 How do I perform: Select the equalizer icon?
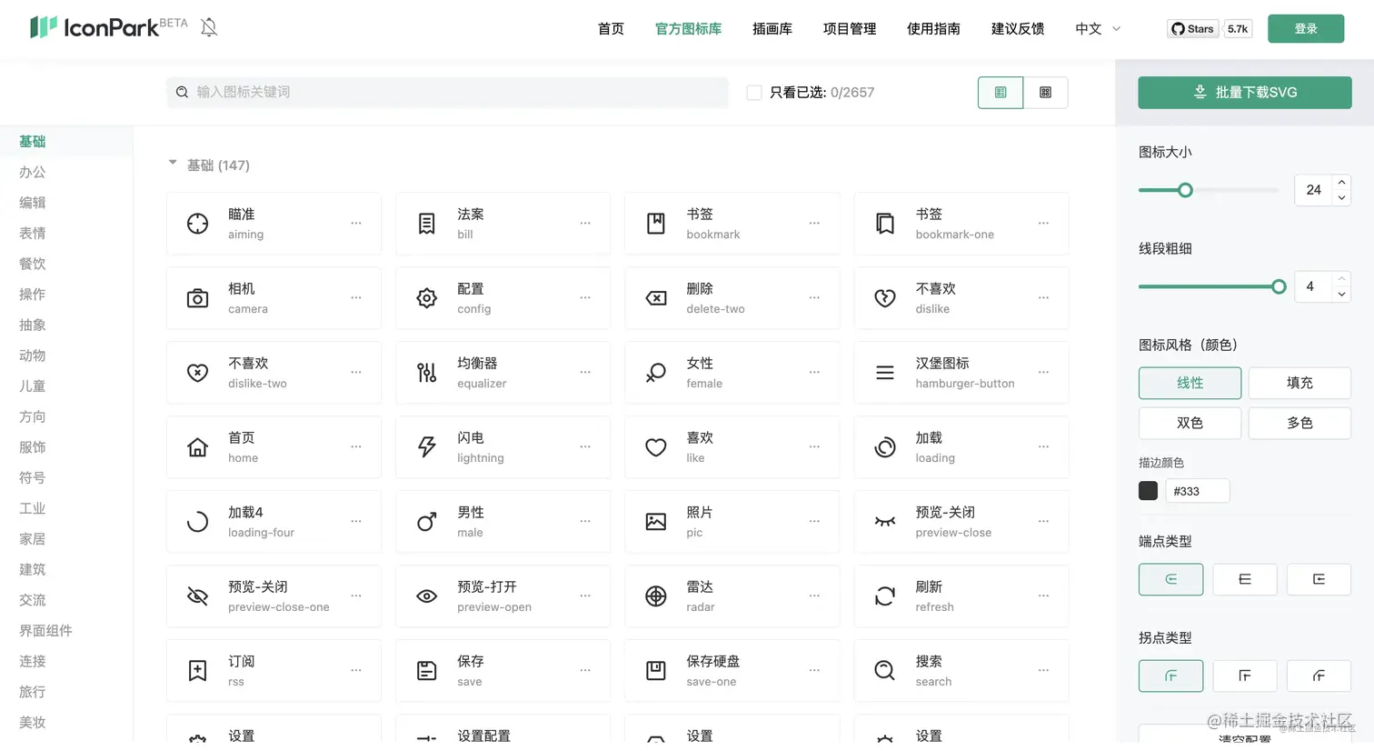[x=426, y=372]
